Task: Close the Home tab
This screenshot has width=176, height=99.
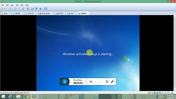Action: pyautogui.click(x=10, y=13)
